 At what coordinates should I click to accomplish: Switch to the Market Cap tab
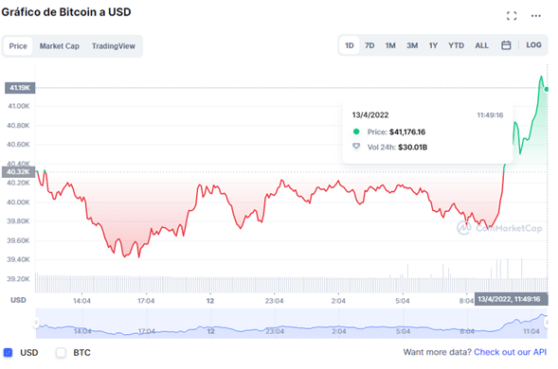[x=60, y=46]
